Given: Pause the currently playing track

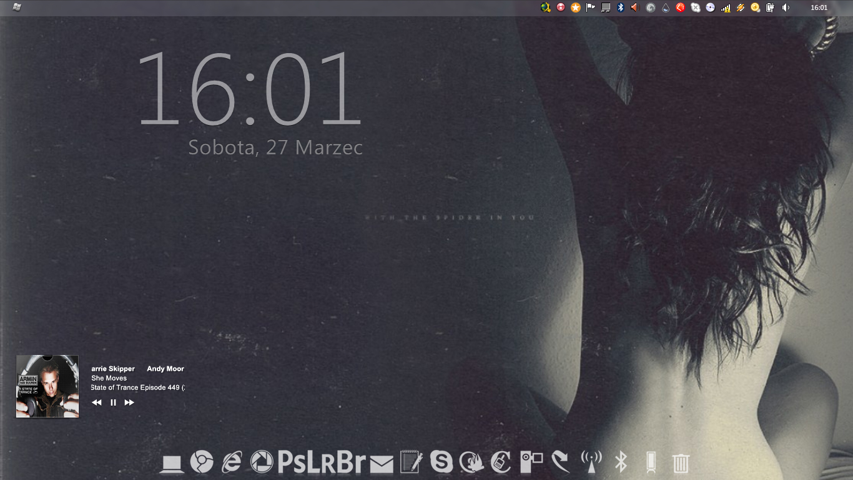Looking at the screenshot, I should click(113, 402).
